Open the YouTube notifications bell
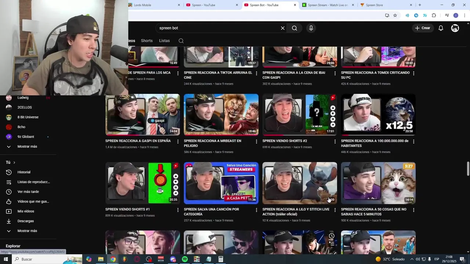 tap(441, 28)
